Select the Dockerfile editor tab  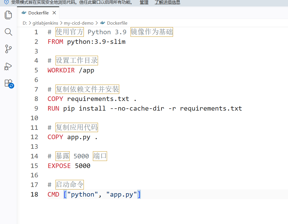click(x=38, y=13)
